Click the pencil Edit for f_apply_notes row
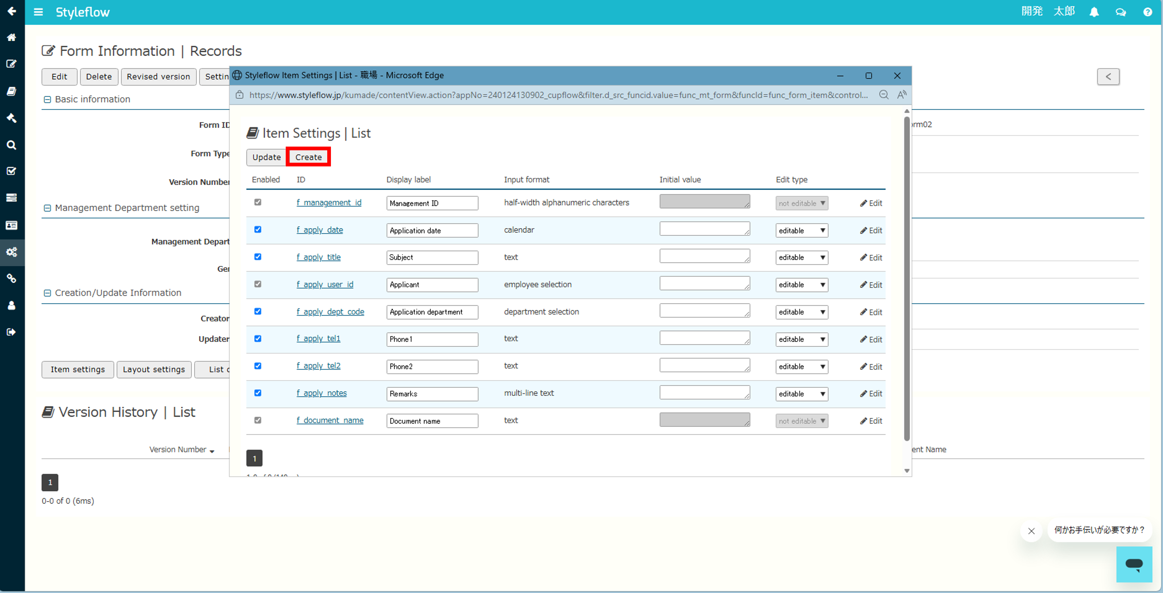This screenshot has height=593, width=1163. (871, 394)
